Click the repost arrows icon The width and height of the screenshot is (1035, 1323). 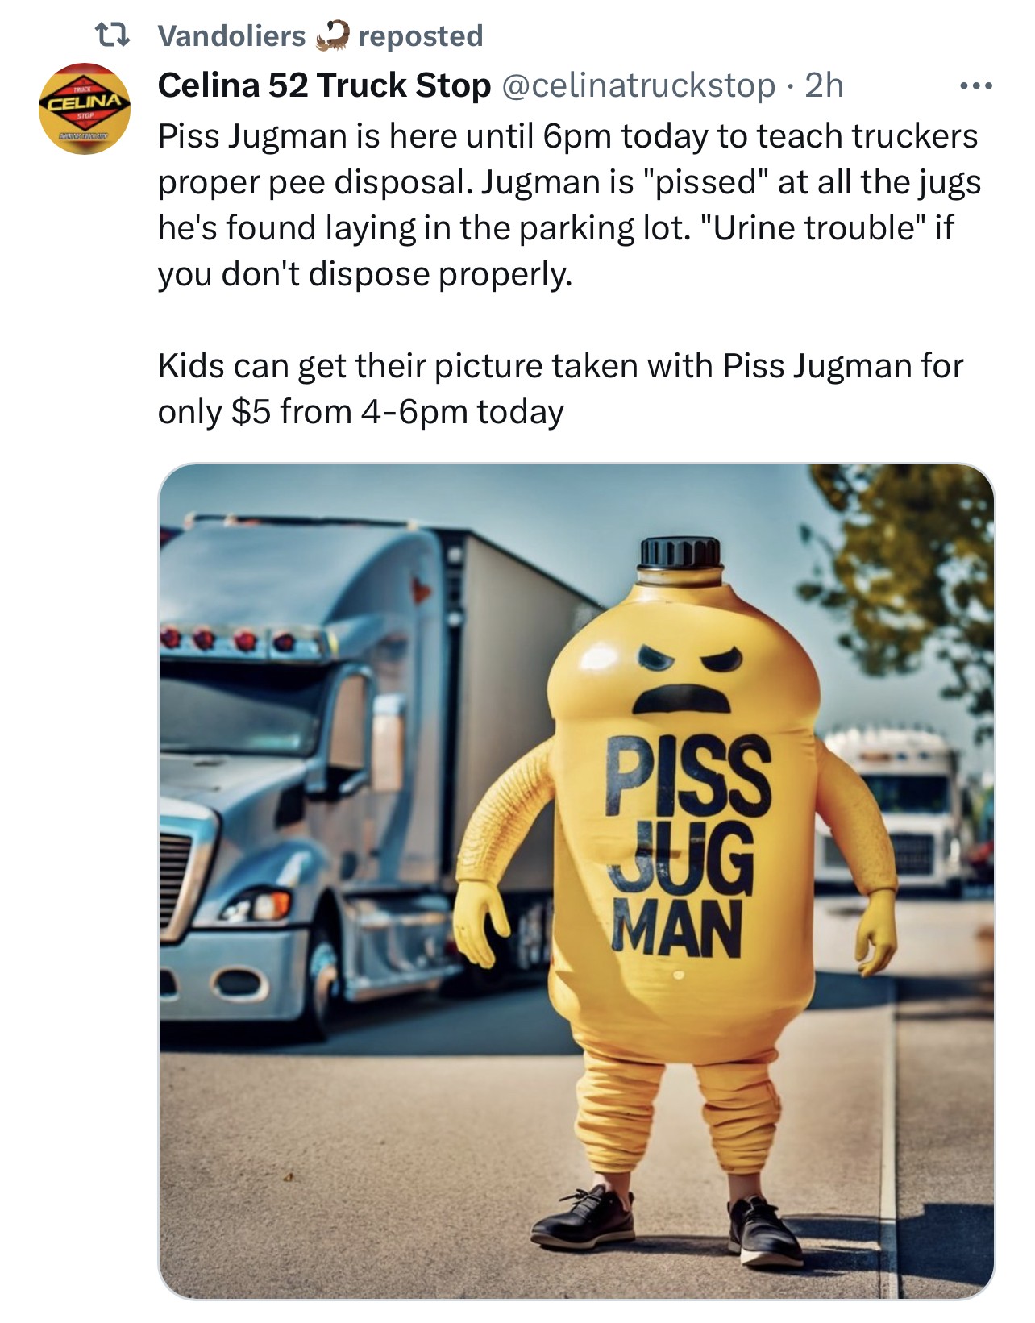pyautogui.click(x=112, y=35)
